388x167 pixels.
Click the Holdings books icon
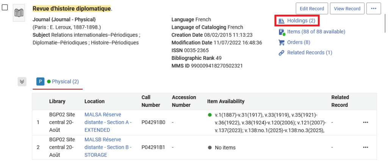pyautogui.click(x=281, y=20)
